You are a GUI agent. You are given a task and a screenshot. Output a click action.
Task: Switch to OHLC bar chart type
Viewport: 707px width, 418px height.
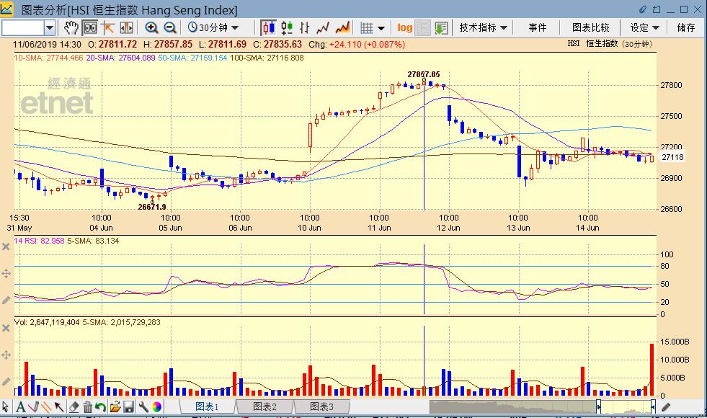305,28
